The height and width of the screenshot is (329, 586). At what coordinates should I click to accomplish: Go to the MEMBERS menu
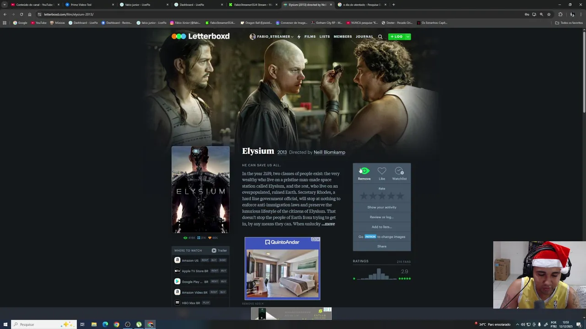343,37
